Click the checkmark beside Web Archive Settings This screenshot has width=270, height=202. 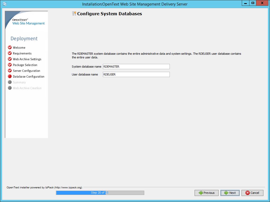coord(10,59)
